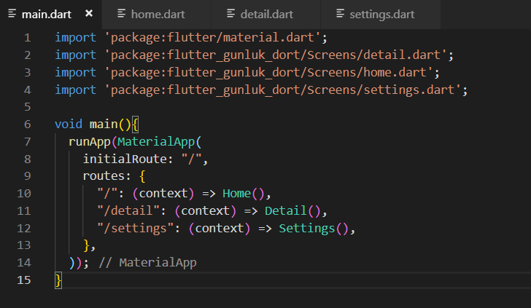Click the 'runApp' call on line 7

90,142
